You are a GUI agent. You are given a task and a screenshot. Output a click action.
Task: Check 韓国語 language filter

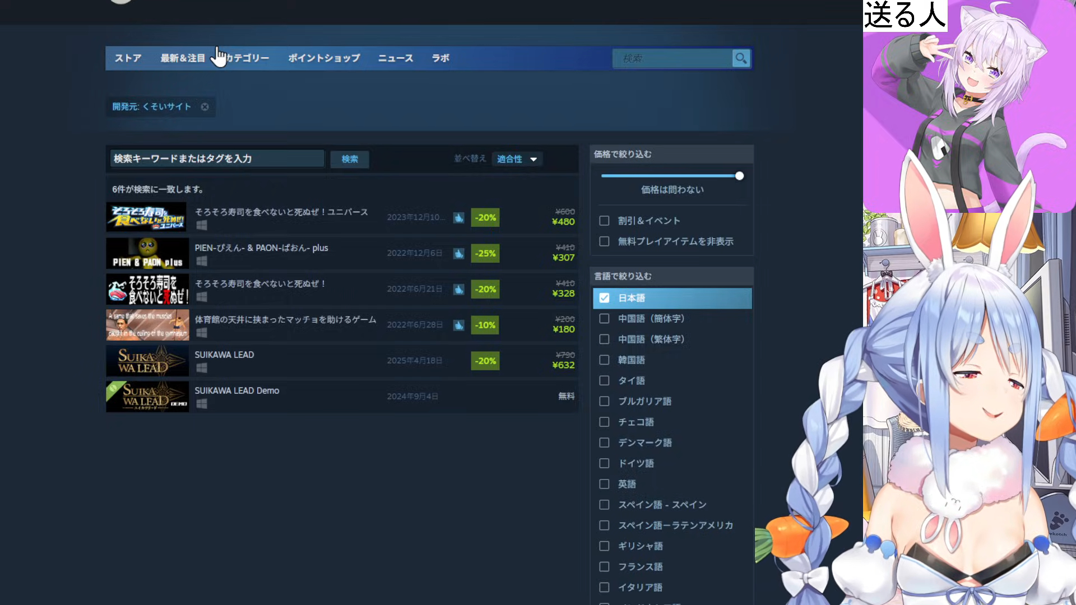604,360
